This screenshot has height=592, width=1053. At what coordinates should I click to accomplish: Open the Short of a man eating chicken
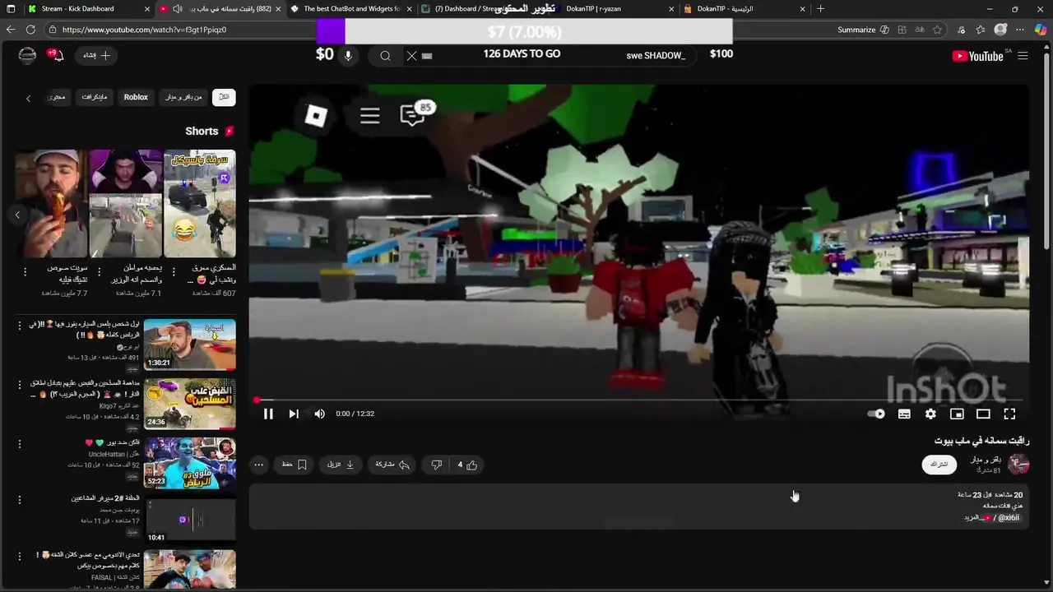50,203
